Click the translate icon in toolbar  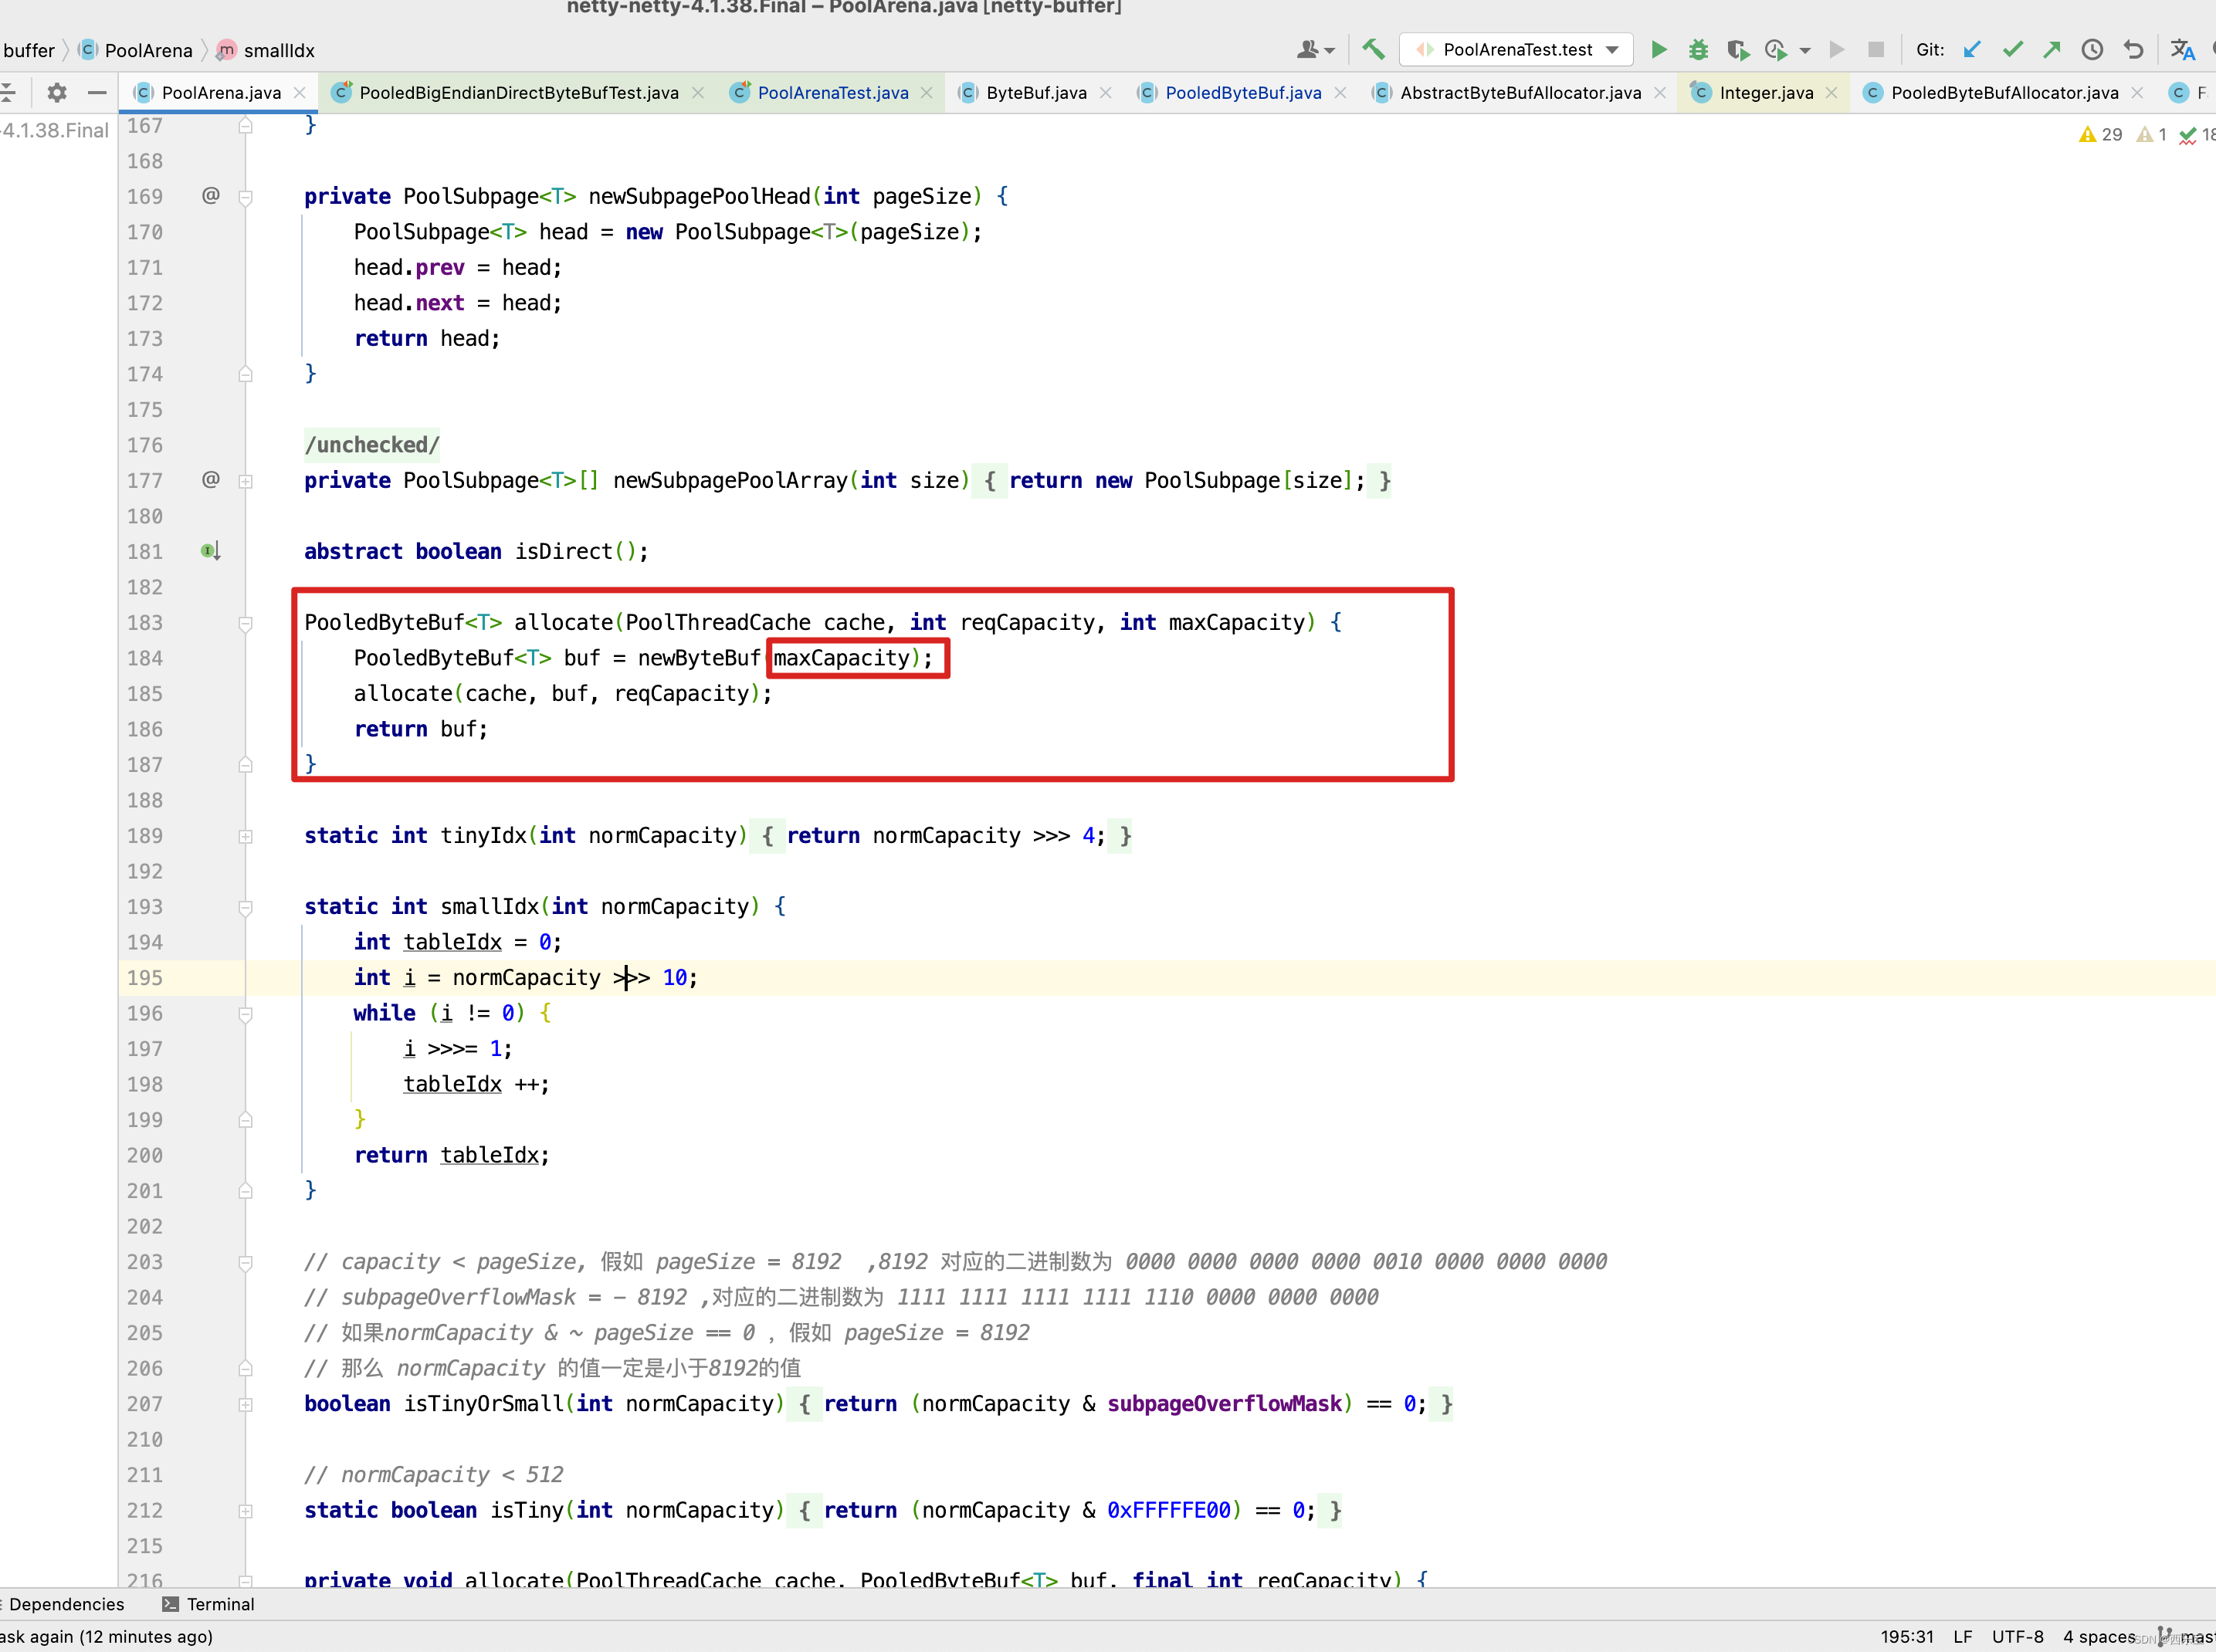pos(2182,49)
